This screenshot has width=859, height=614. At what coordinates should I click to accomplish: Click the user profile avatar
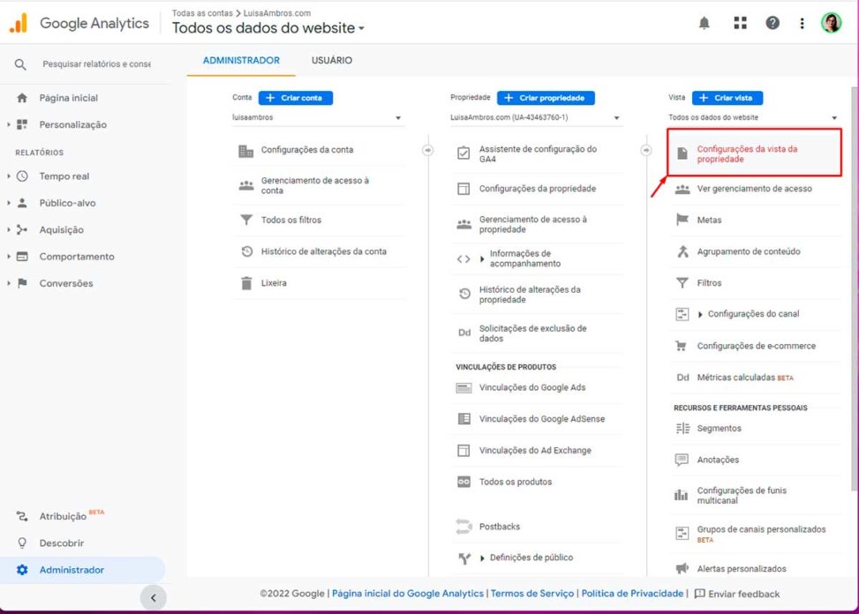click(831, 24)
